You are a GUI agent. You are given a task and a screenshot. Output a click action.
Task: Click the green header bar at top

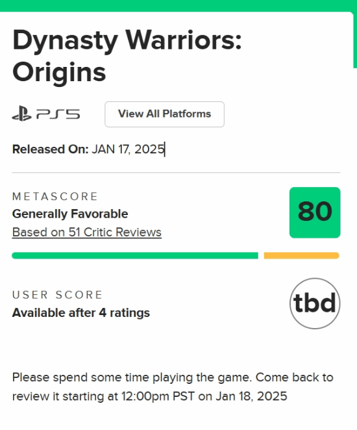coord(178,5)
